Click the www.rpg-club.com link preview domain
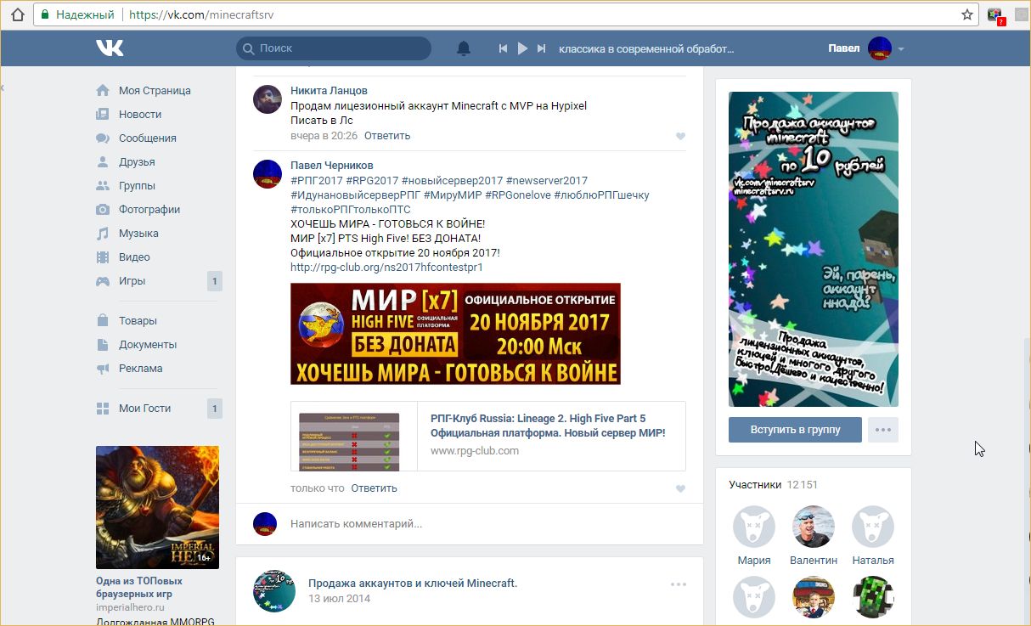 475,450
